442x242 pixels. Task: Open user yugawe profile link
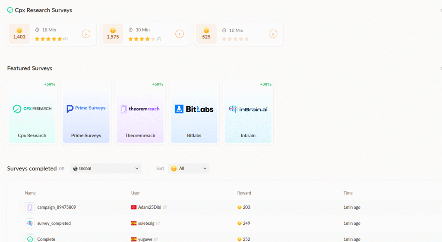tap(145, 239)
